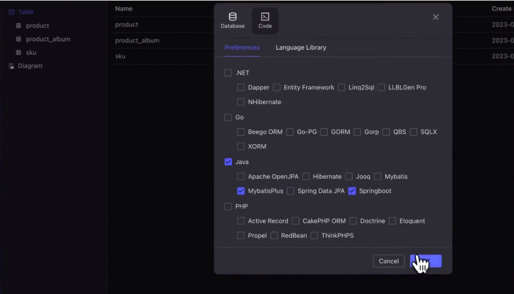Uncheck the Springboot checkbox
The height and width of the screenshot is (294, 514).
[x=352, y=191]
